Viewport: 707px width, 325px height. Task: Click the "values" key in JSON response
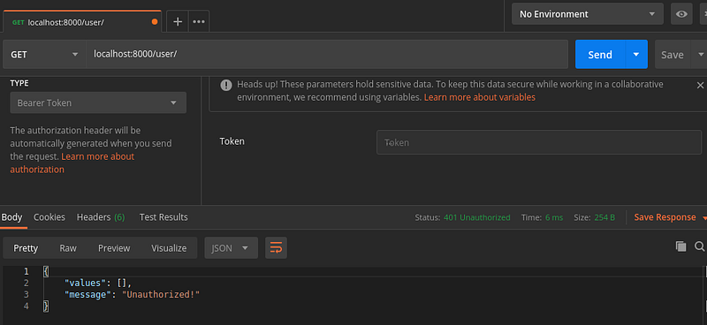tap(86, 283)
